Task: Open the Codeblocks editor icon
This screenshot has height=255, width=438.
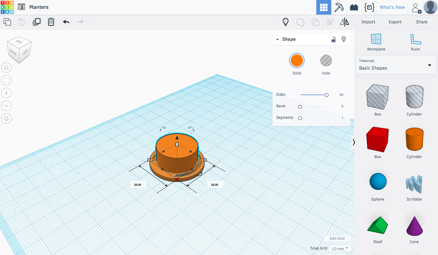Action: click(x=369, y=7)
